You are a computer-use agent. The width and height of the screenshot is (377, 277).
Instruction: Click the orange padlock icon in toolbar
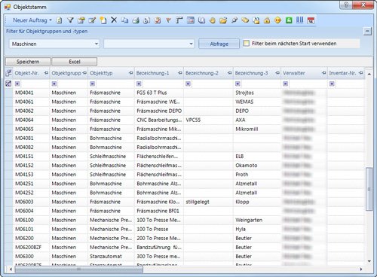click(267, 20)
